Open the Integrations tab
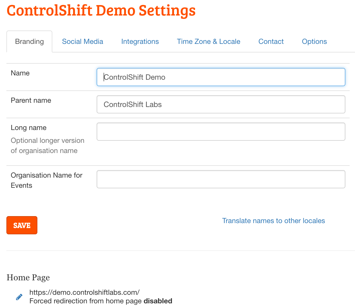Screen dimensions: 355x306 point(140,41)
